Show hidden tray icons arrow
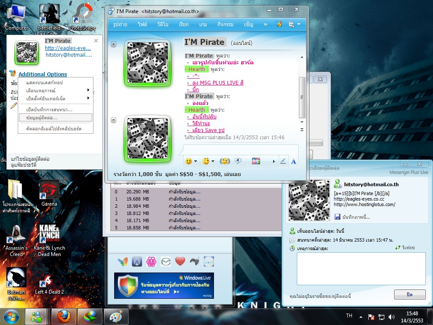This screenshot has height=325, width=433. (361, 317)
